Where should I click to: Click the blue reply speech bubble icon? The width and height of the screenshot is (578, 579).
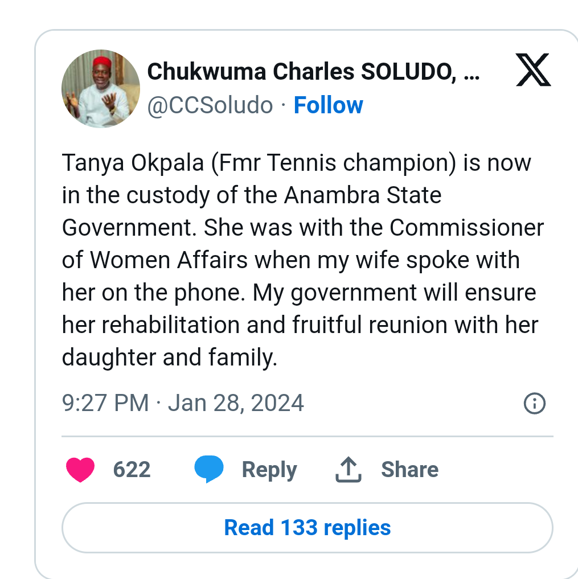click(x=208, y=469)
